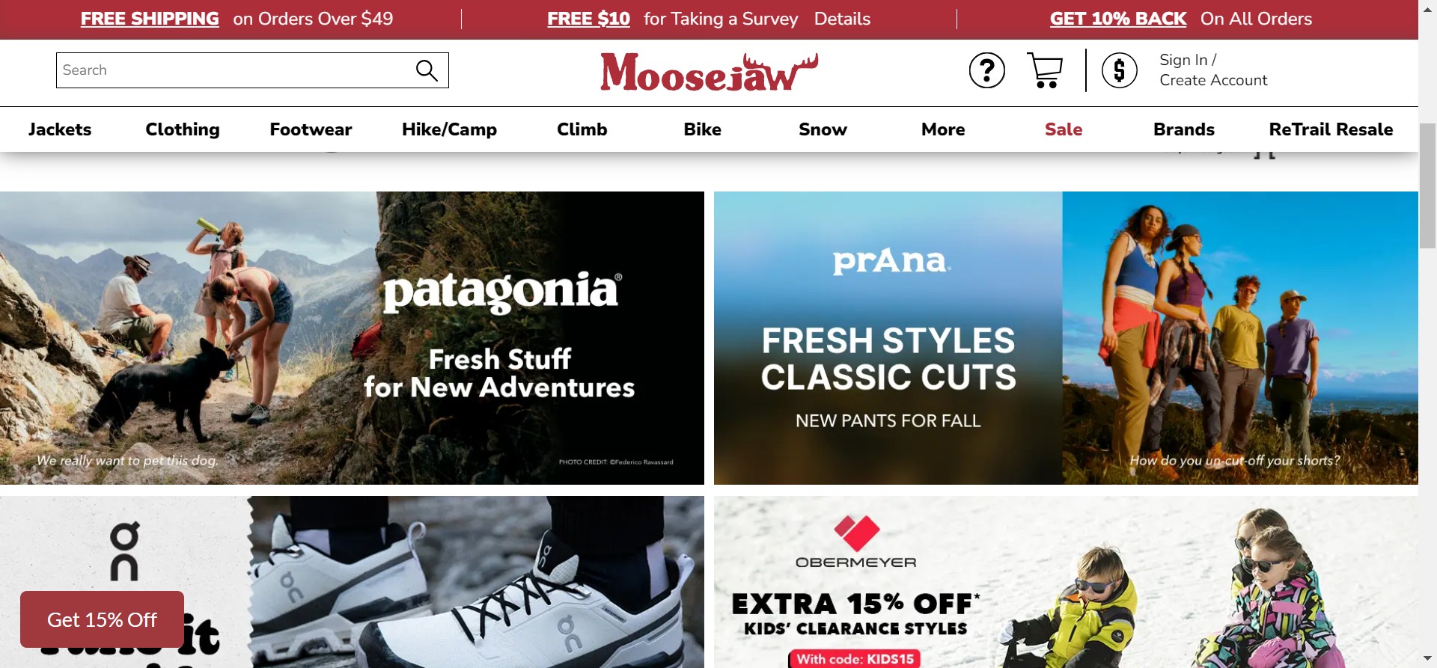Open the FREE SHIPPING promo link
This screenshot has width=1437, height=668.
(x=150, y=19)
